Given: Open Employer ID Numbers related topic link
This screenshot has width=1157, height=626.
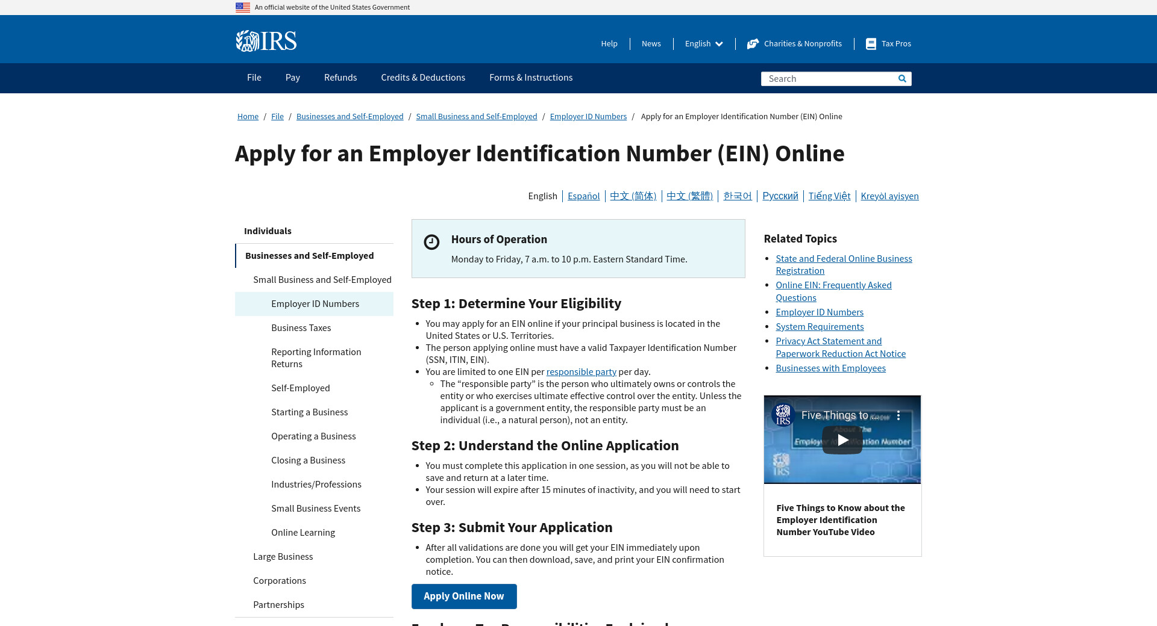Looking at the screenshot, I should [820, 312].
